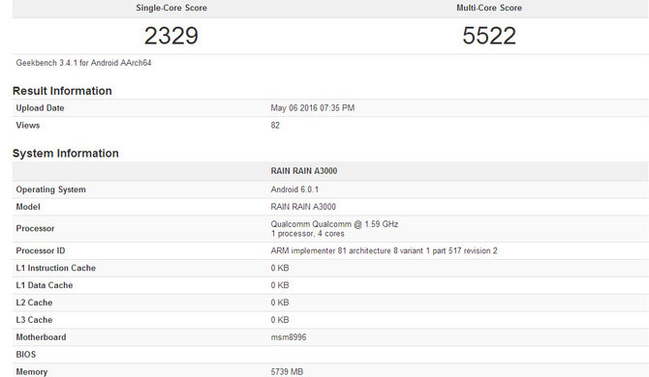The image size is (649, 377).
Task: Click the L1 Data Cache label
Action: (x=45, y=285)
